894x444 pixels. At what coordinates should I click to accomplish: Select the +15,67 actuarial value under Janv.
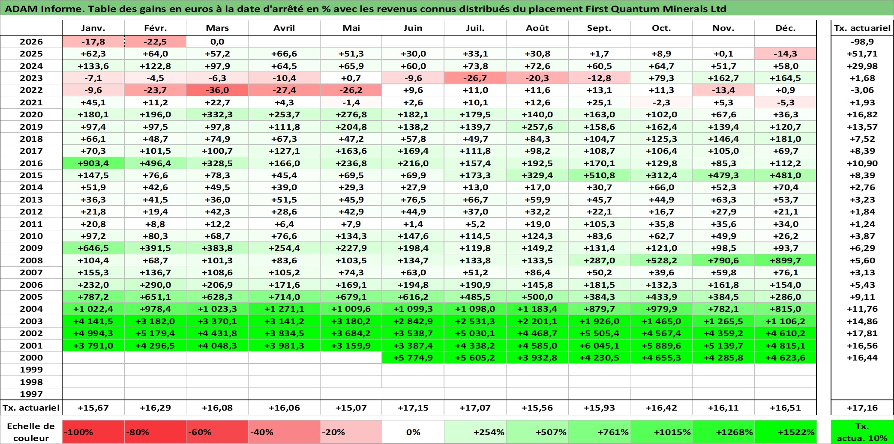[93, 408]
